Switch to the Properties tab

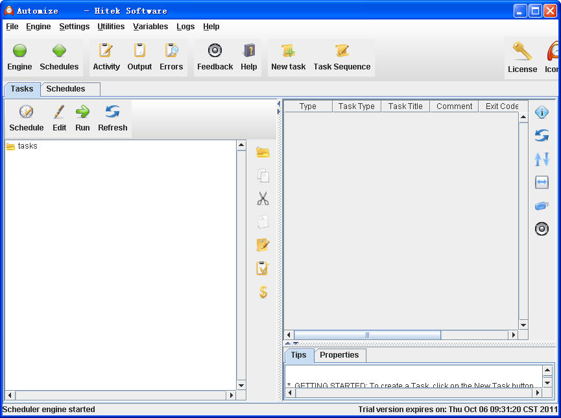[x=339, y=355]
